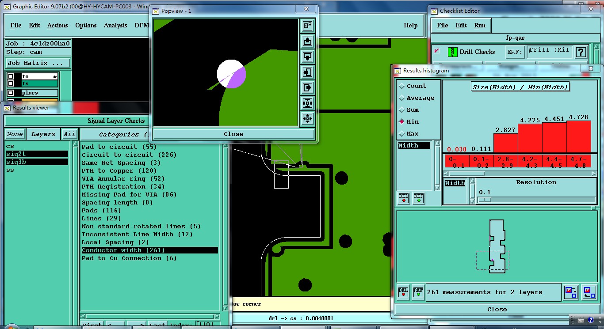Click the question mark help icon in Checklist Editor

[x=581, y=52]
